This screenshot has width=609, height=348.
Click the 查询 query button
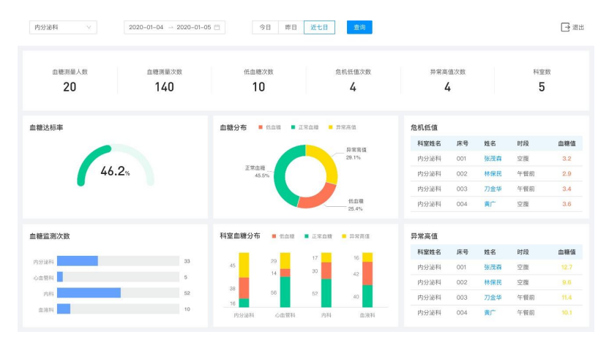(359, 27)
